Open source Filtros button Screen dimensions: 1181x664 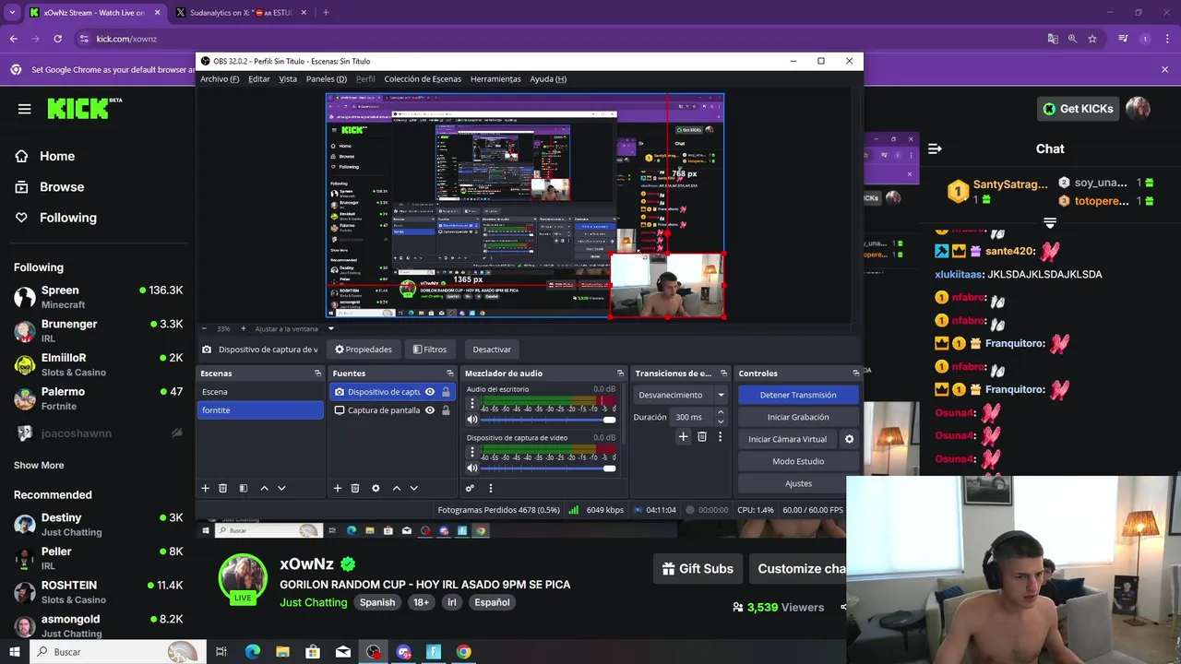point(430,350)
